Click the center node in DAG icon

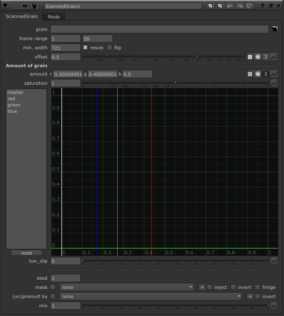pos(15,6)
